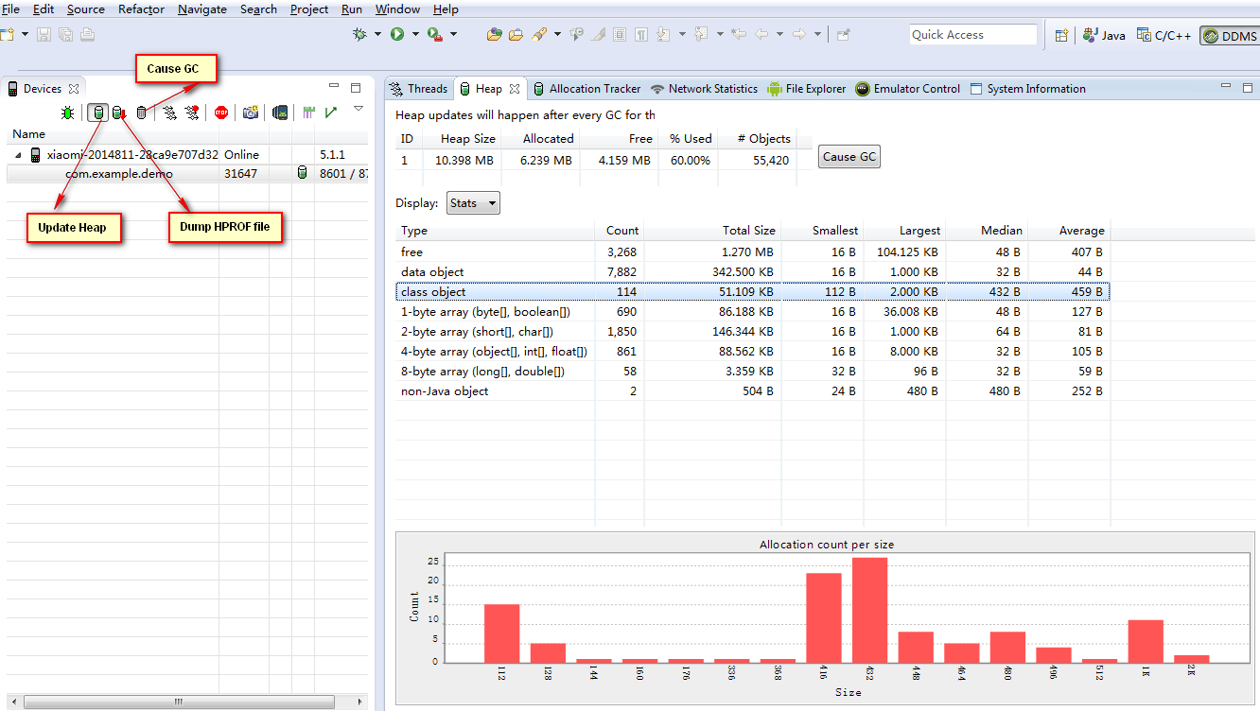Select the 'non-Java object' row
The height and width of the screenshot is (711, 1260).
[x=752, y=391]
